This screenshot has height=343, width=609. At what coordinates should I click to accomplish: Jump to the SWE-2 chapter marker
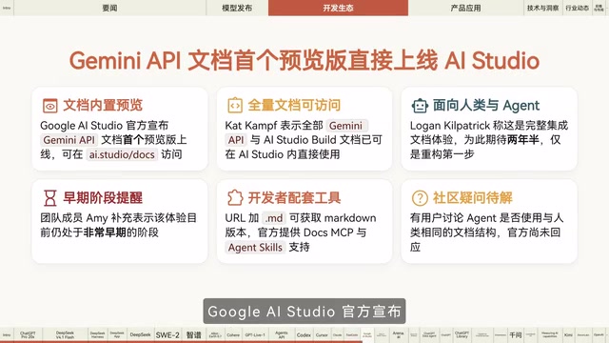[x=167, y=334]
